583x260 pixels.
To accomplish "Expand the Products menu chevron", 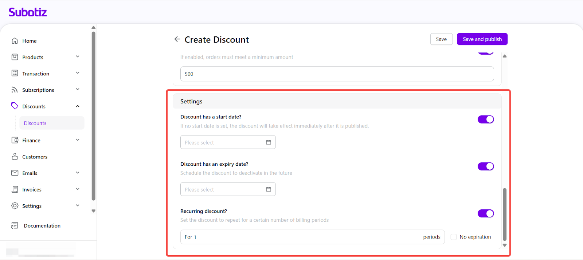I will [78, 57].
